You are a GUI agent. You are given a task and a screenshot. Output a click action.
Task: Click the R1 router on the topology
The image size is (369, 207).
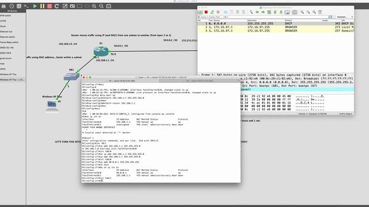click(101, 51)
